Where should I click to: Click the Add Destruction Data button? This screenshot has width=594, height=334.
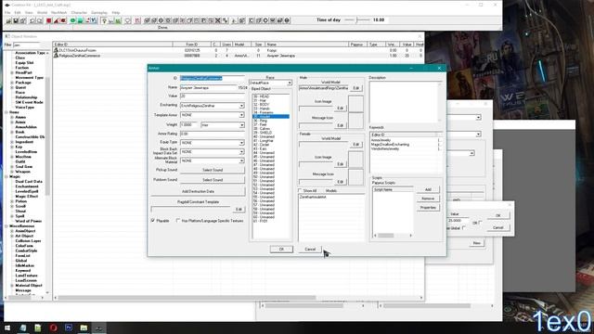point(198,191)
